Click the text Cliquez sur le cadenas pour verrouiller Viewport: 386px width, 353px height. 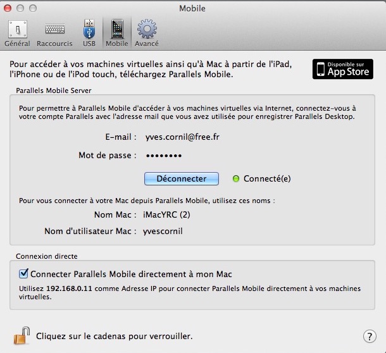point(115,336)
